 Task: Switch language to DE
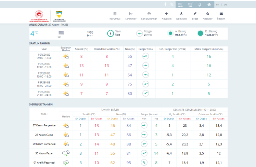pos(225,4)
